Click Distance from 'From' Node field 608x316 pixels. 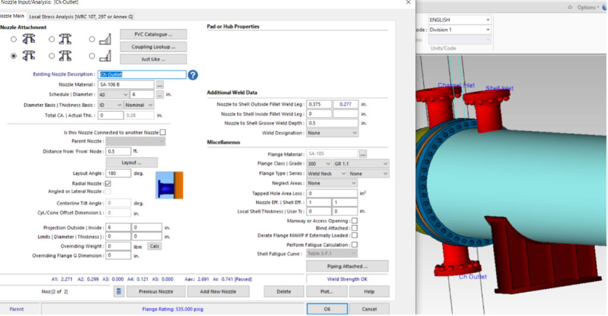point(118,151)
